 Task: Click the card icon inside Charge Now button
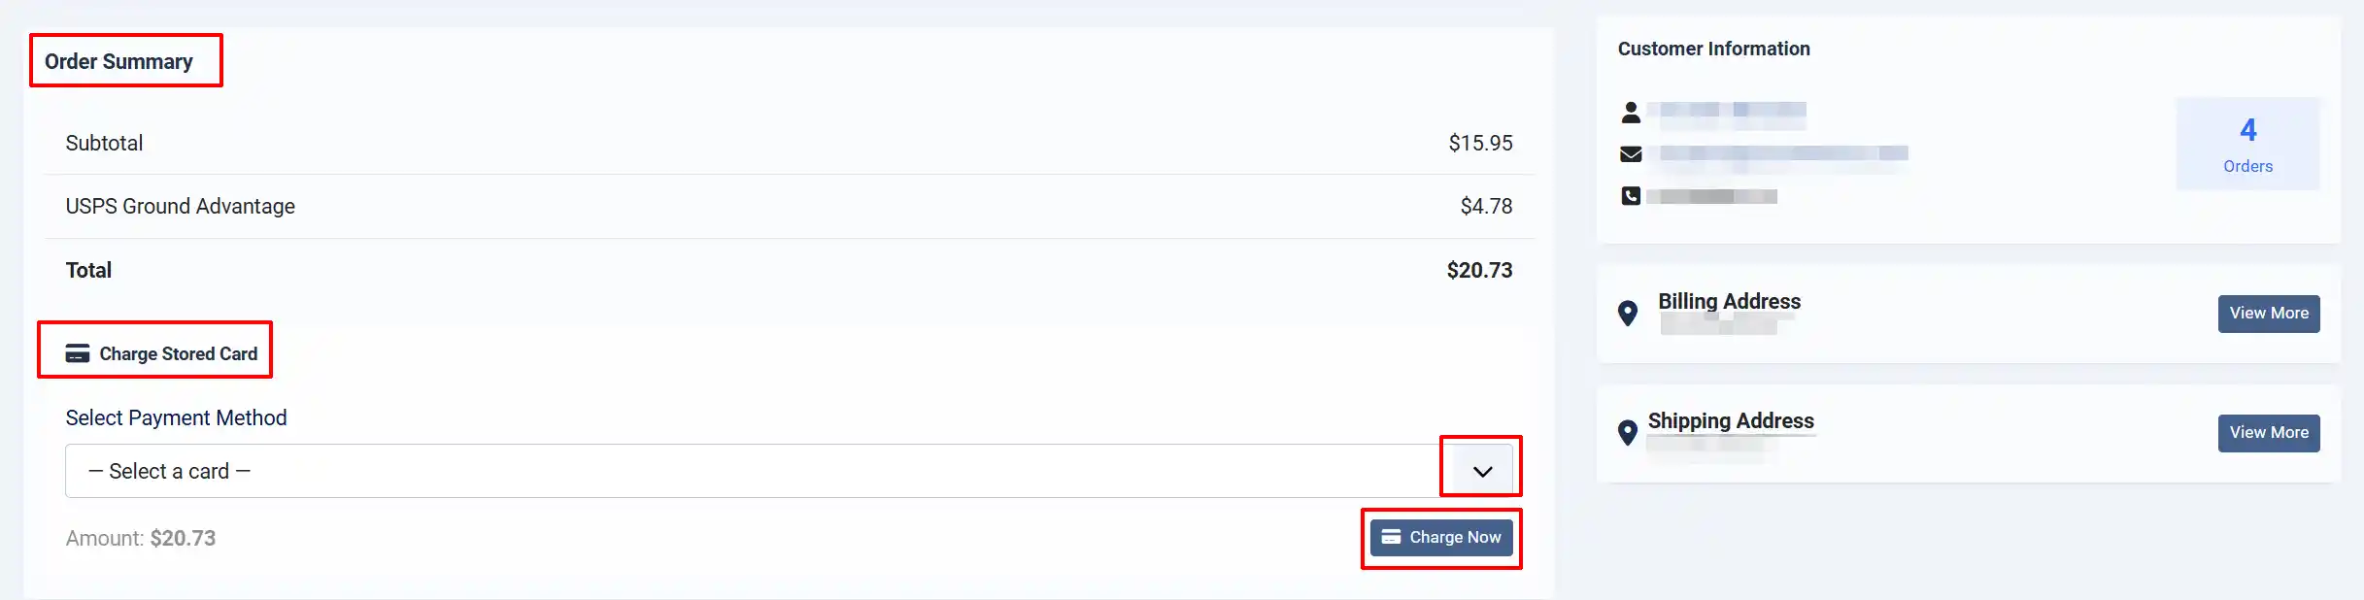tap(1391, 537)
